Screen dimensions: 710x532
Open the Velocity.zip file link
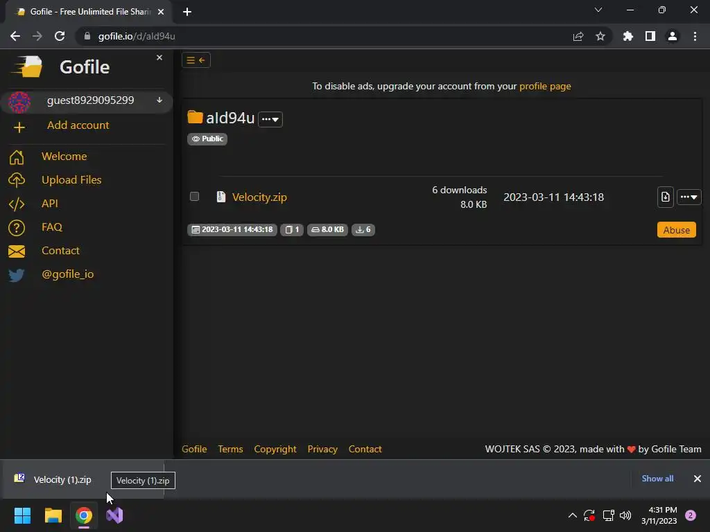(259, 197)
